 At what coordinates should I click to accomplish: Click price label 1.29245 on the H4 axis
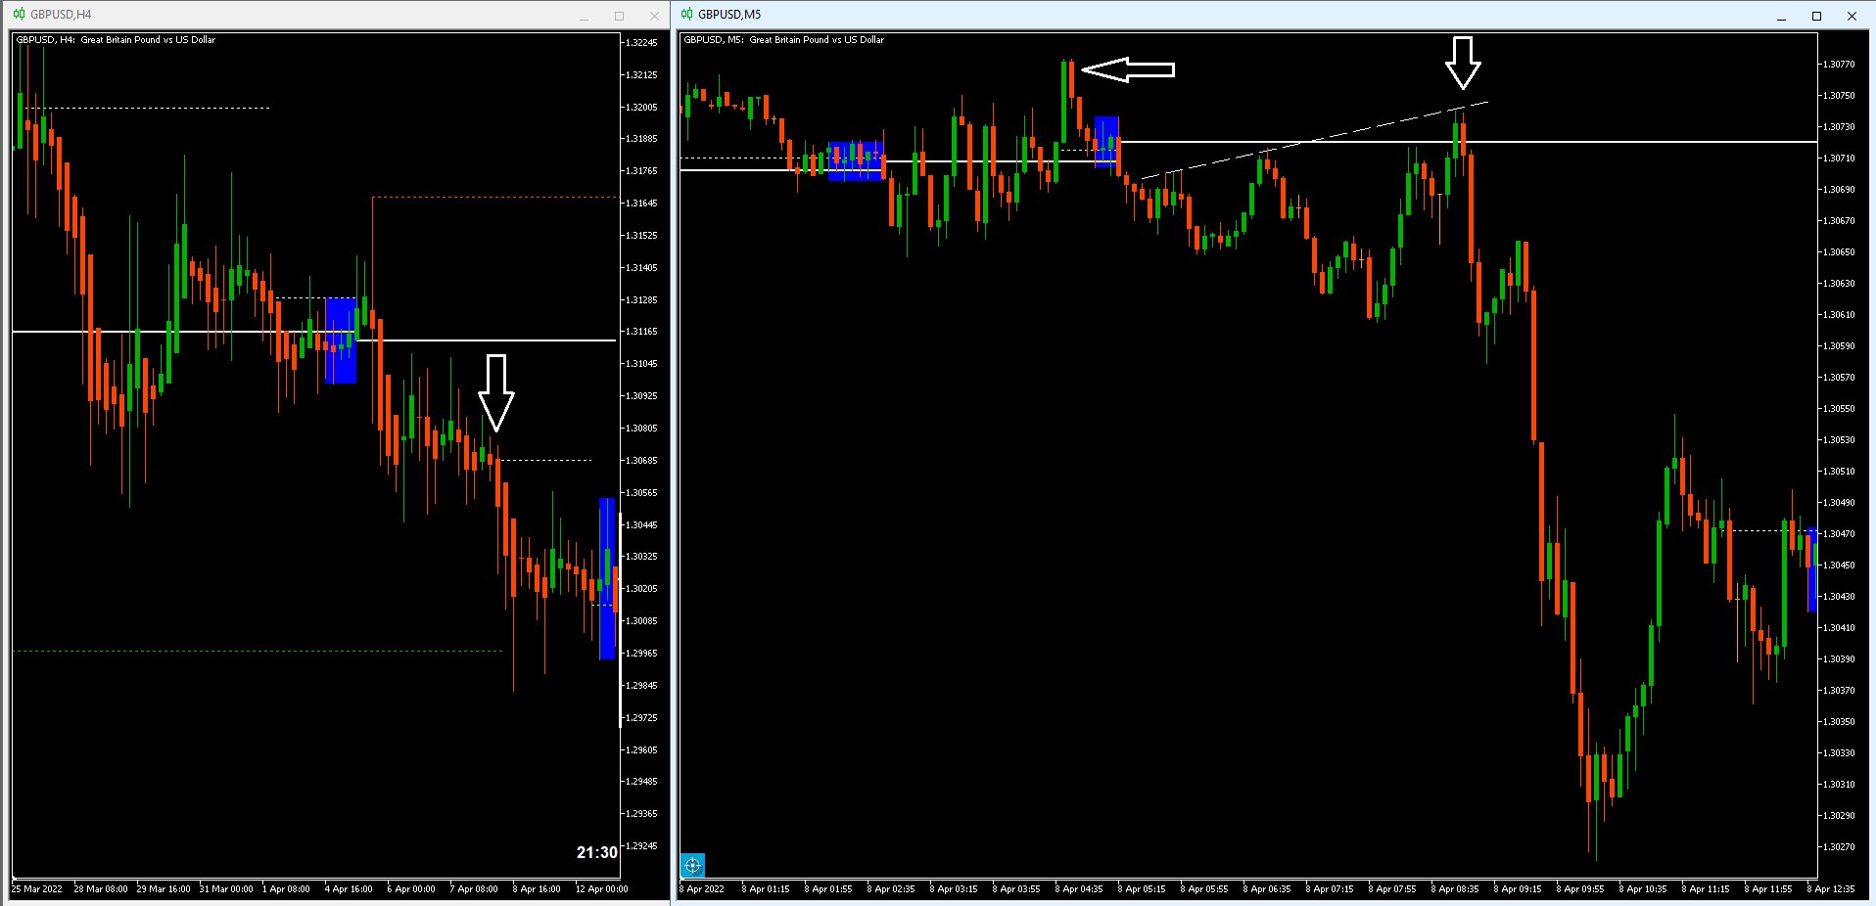[641, 846]
